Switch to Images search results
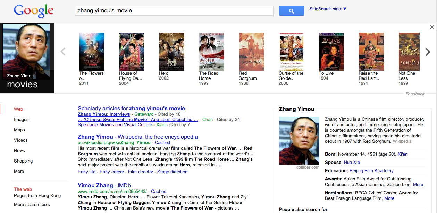This screenshot has height=213, width=437. (21, 119)
